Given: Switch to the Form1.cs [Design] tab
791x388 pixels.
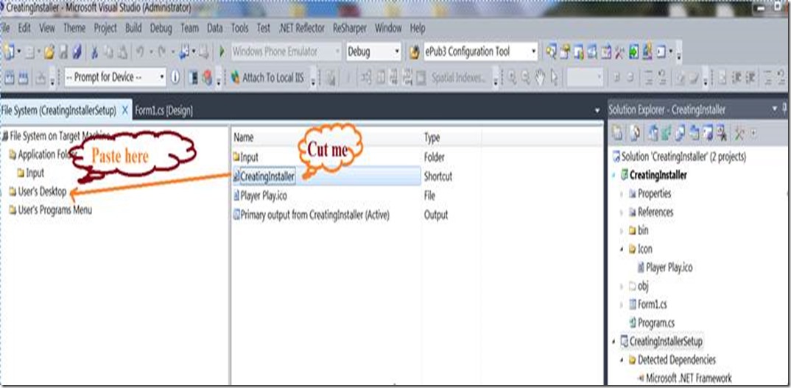Looking at the screenshot, I should click(164, 110).
